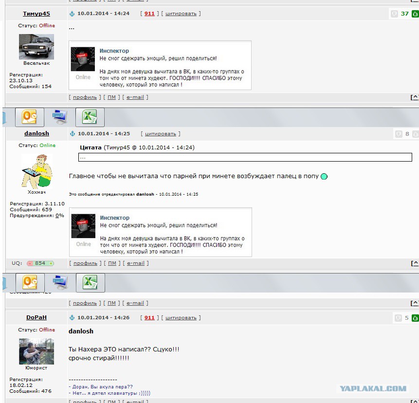The image size is (419, 403).
Task: Downvote danlosh post rated 8
Action: (399, 134)
